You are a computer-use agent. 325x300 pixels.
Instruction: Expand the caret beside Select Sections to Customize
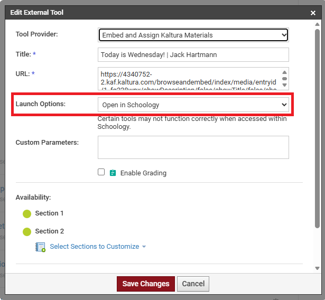point(144,247)
